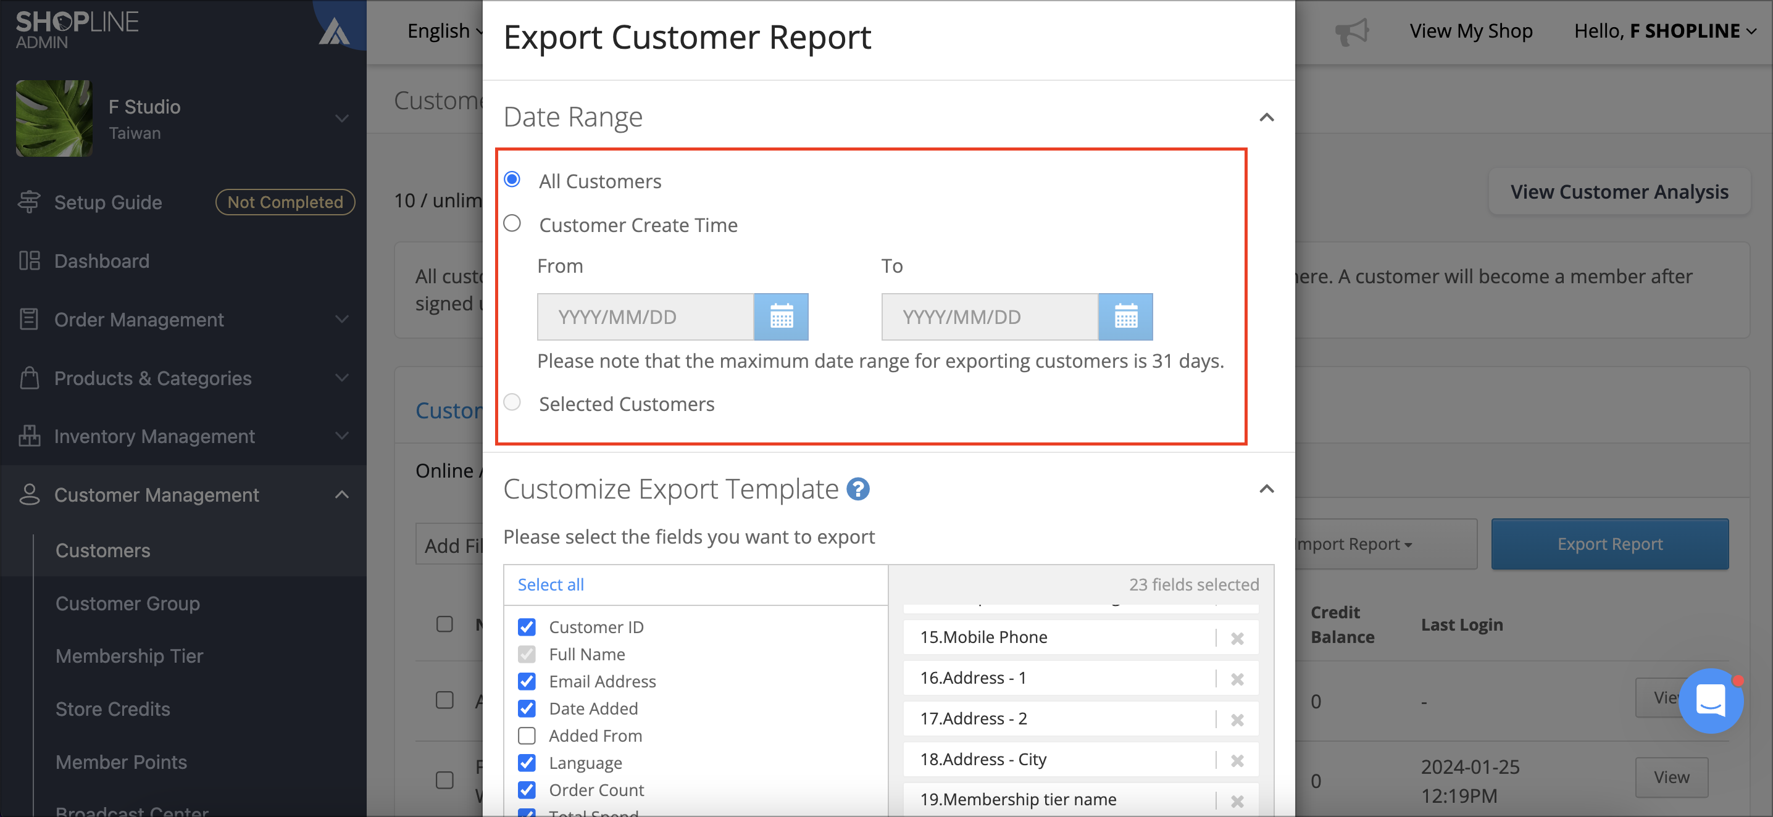Open the To date calendar picker

(1125, 317)
